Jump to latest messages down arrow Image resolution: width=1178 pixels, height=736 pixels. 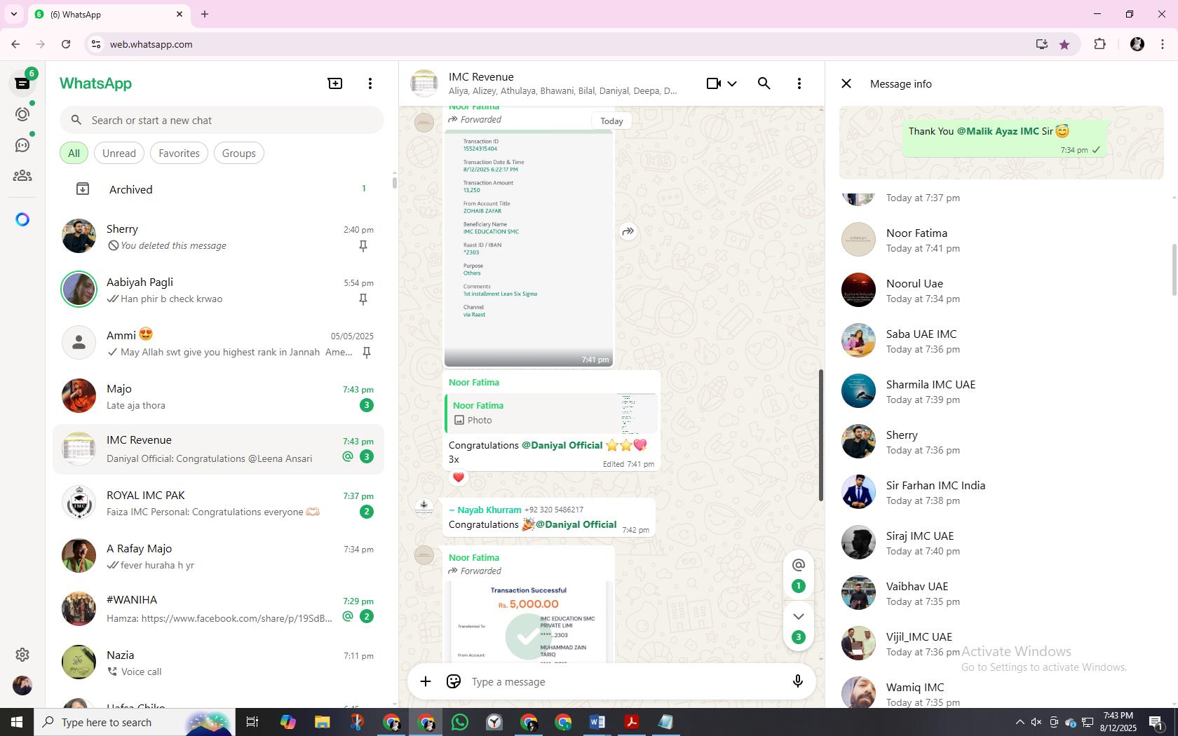[x=798, y=616]
